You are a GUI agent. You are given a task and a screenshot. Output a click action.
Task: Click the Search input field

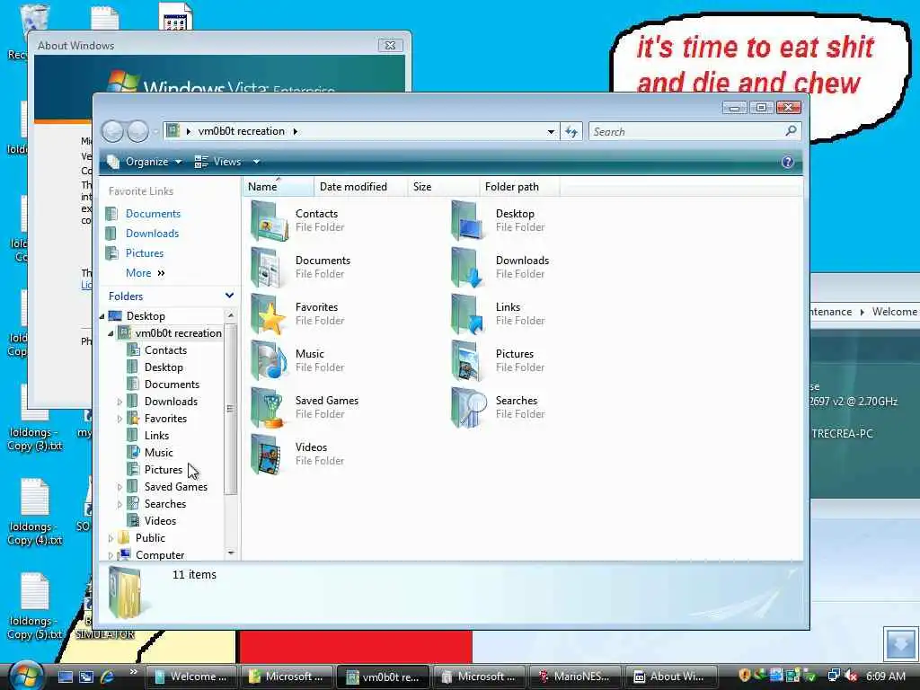[694, 131]
